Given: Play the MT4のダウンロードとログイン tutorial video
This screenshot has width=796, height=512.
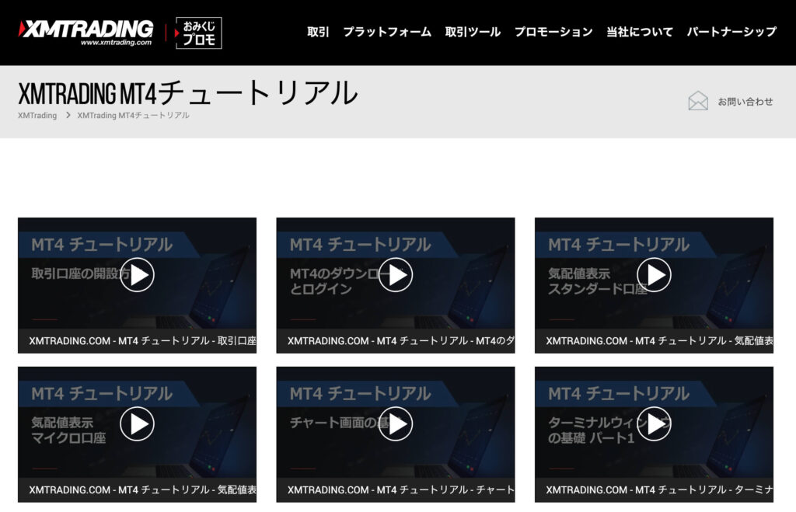Looking at the screenshot, I should [x=395, y=274].
